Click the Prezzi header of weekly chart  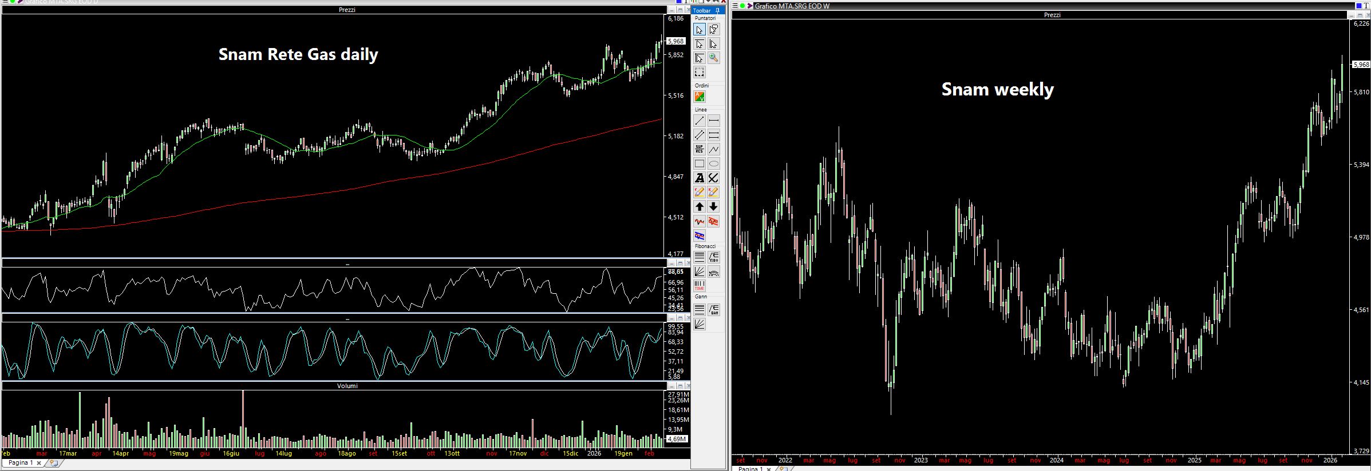1052,15
